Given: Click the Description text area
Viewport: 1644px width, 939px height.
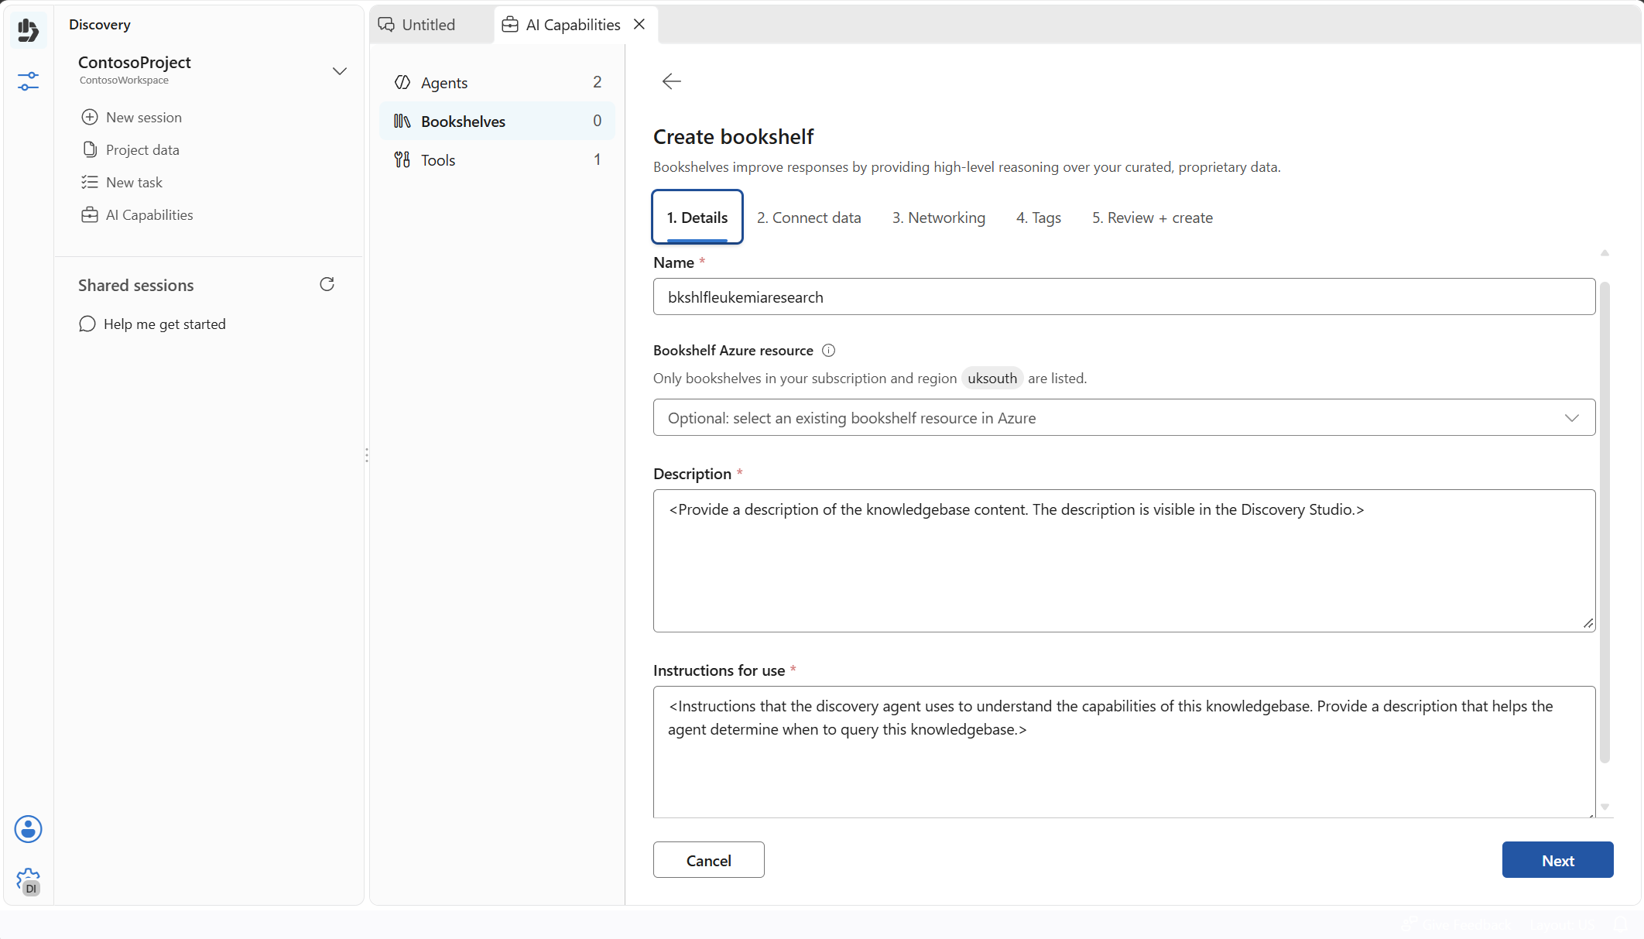Looking at the screenshot, I should (x=1124, y=560).
